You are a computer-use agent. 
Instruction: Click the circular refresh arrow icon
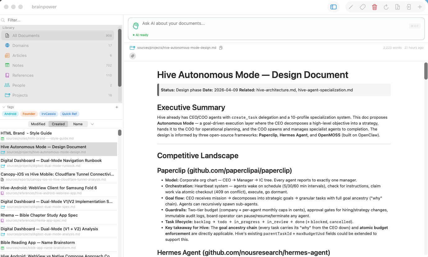click(386, 7)
